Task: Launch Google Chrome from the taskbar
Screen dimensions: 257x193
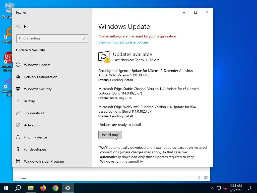Action: (55, 188)
